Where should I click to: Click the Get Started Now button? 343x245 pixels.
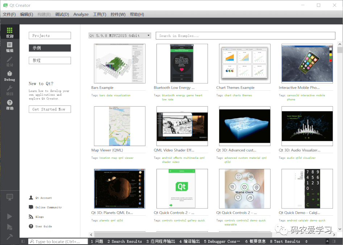(50, 109)
